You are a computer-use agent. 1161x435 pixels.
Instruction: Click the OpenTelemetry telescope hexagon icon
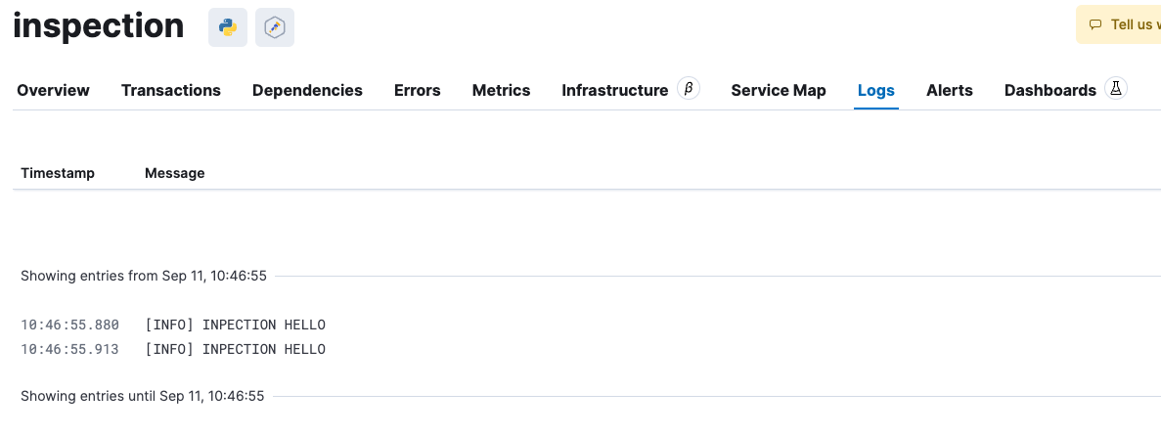[x=275, y=27]
